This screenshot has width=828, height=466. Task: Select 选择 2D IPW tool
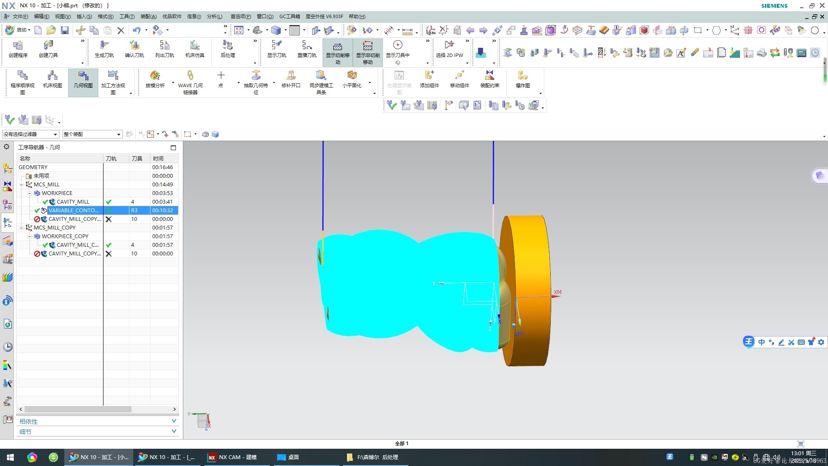pos(449,48)
